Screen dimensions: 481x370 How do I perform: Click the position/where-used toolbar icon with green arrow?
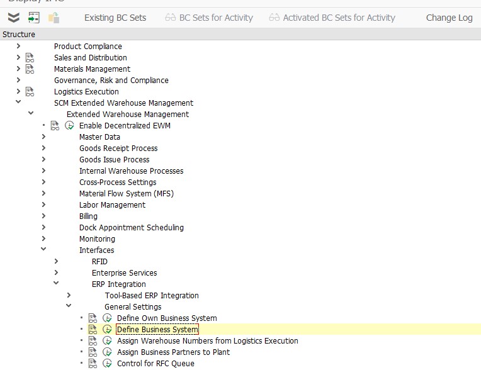[34, 18]
